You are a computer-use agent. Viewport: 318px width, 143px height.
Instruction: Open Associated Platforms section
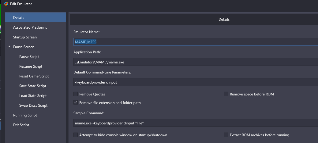click(30, 27)
